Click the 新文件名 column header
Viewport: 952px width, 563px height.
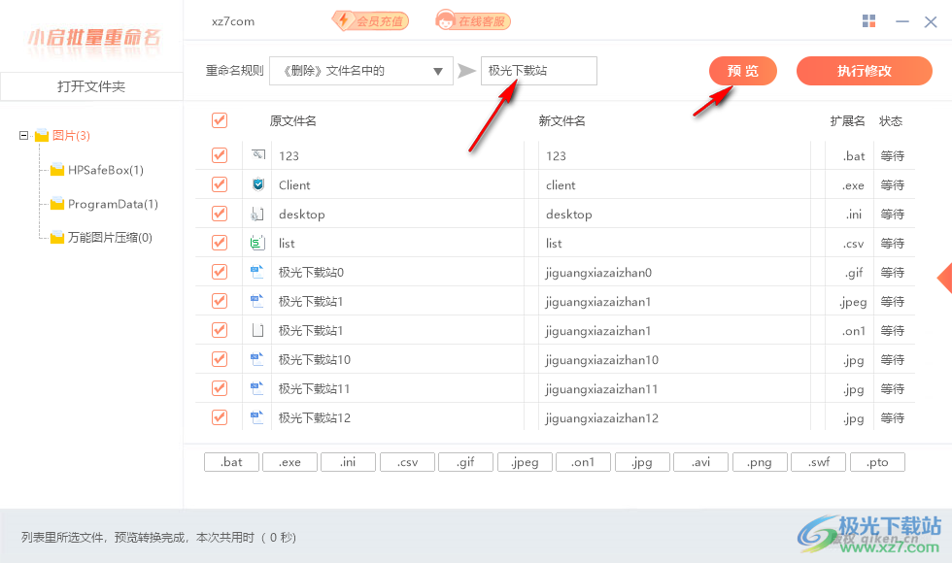(561, 120)
